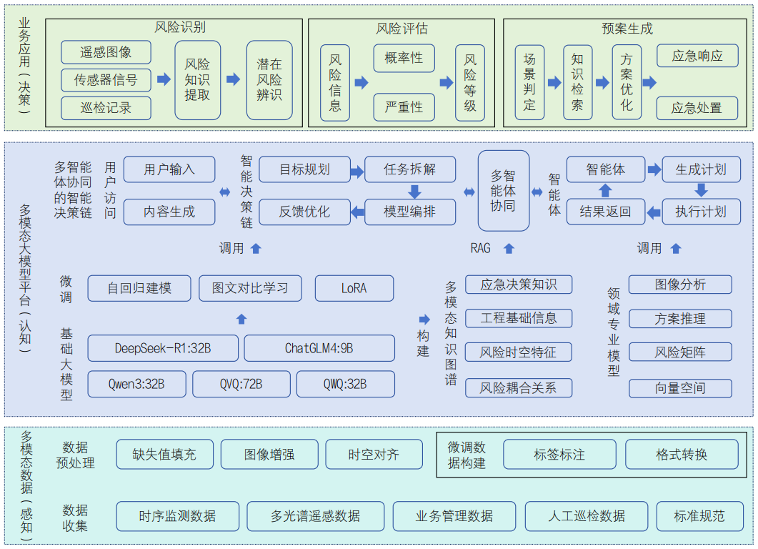Screen dimensions: 758x549
Task: Click the 风险识别 section heading
Action: pyautogui.click(x=180, y=28)
